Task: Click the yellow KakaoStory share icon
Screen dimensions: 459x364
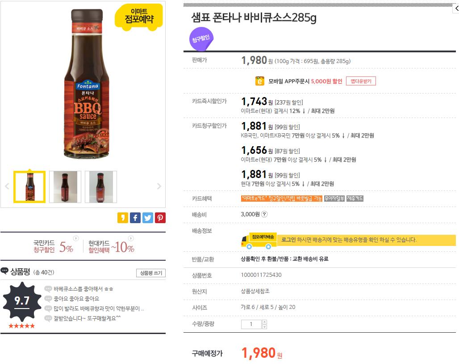Action: coord(123,218)
